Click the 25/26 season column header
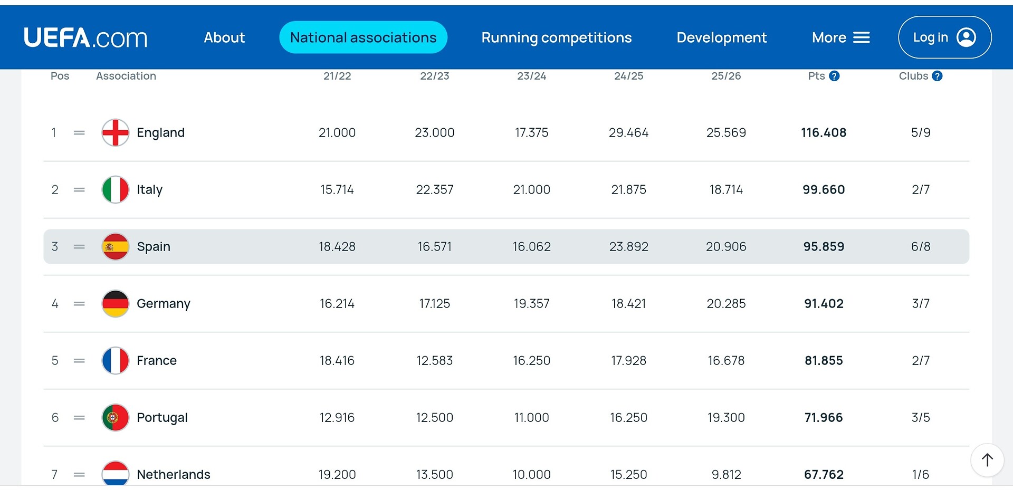Image resolution: width=1013 pixels, height=490 pixels. pos(726,76)
